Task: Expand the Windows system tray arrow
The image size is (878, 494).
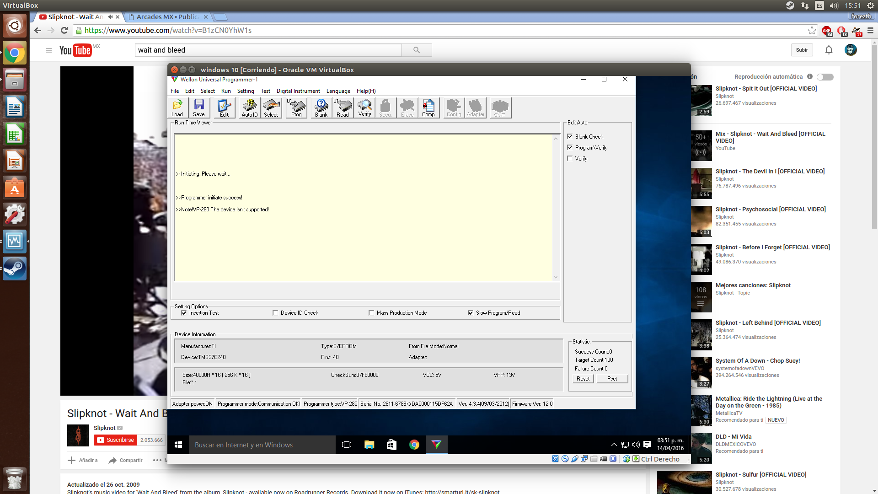Action: (614, 445)
